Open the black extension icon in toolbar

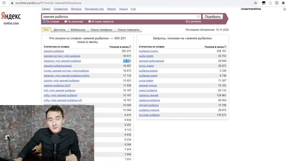[264, 3]
